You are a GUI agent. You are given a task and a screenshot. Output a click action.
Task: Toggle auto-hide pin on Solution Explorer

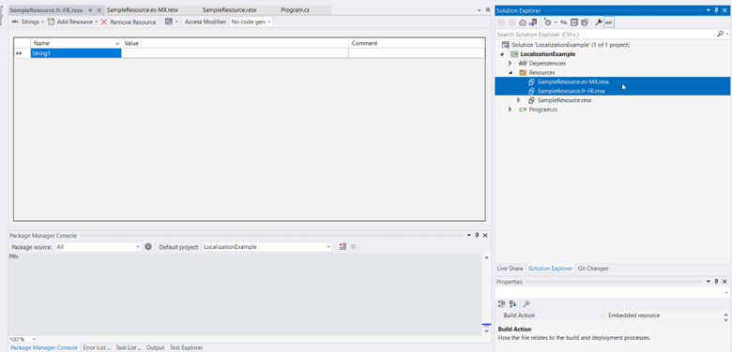[717, 10]
